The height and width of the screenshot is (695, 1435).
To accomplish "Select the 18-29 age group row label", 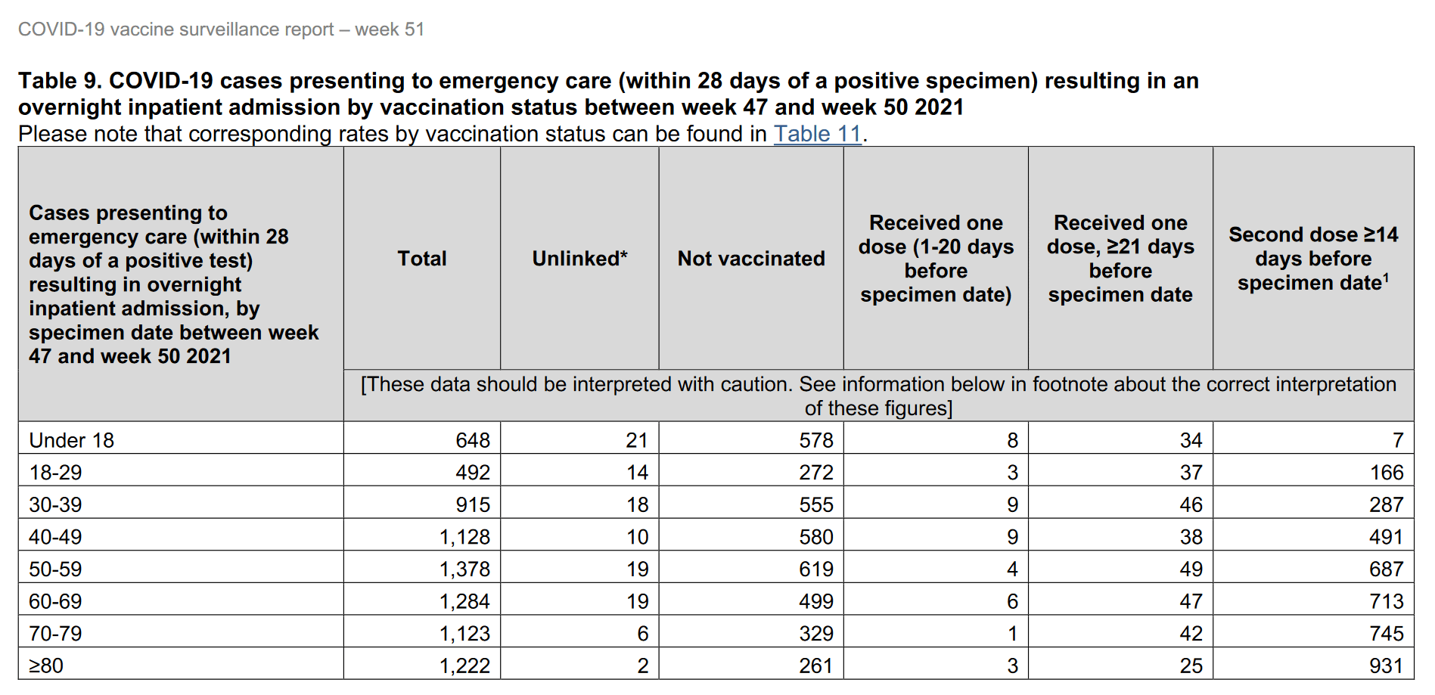I will 56,473.
